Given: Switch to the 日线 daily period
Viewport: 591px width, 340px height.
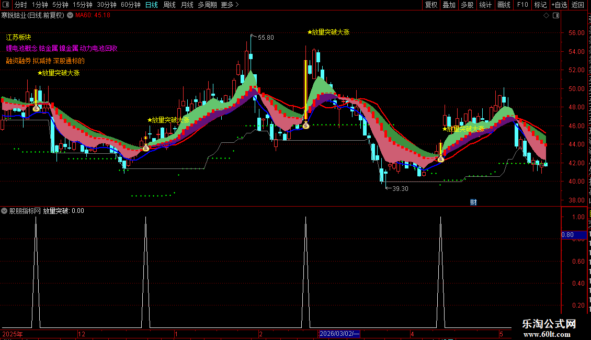Looking at the screenshot, I should coord(152,5).
